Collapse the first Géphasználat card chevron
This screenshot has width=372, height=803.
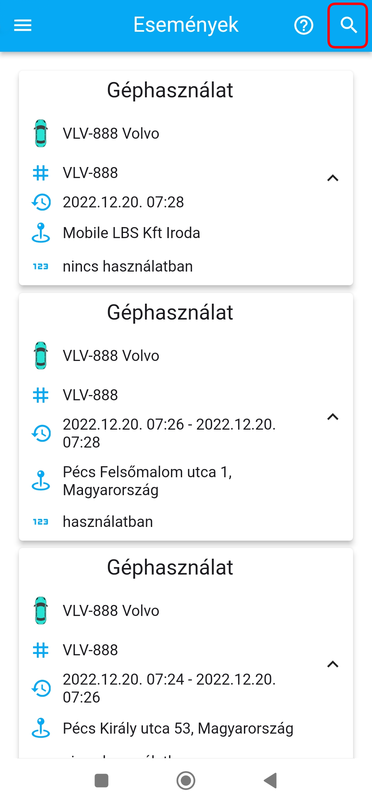point(333,178)
